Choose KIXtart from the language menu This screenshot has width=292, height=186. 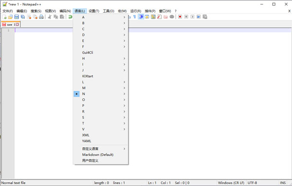(101, 76)
